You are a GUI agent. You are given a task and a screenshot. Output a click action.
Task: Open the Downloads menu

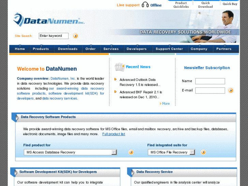click(x=68, y=49)
